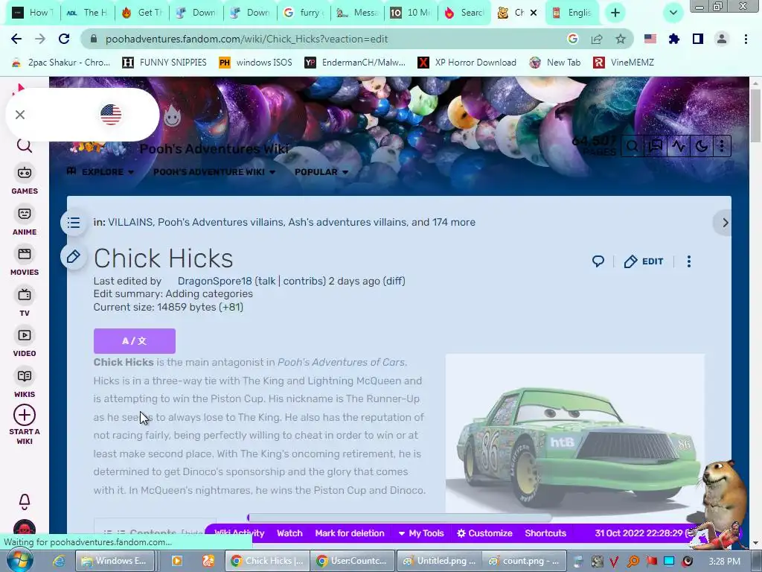The height and width of the screenshot is (572, 762).
Task: Open the 'windows ISOS' bookmark
Action: pyautogui.click(x=256, y=63)
